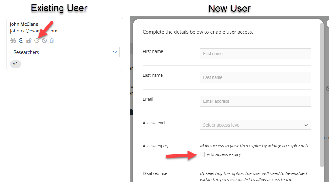Click the Add access expiry label text

224,154
